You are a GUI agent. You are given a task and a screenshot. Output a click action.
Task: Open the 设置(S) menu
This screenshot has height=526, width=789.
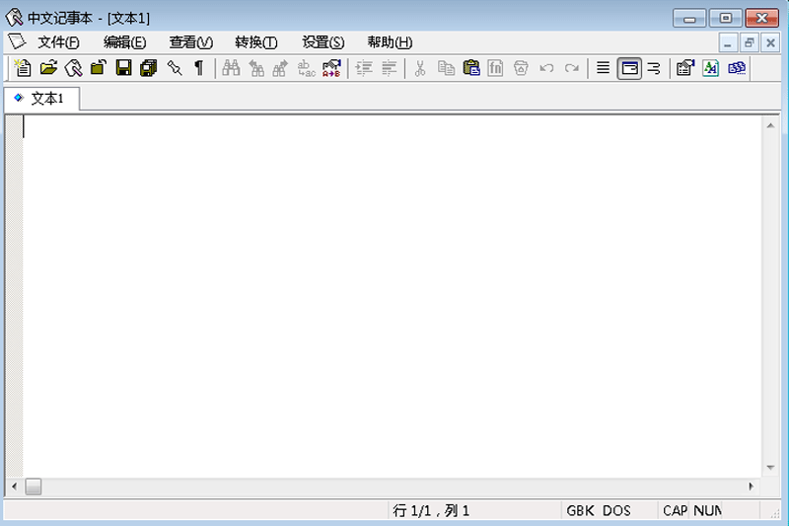[x=323, y=42]
